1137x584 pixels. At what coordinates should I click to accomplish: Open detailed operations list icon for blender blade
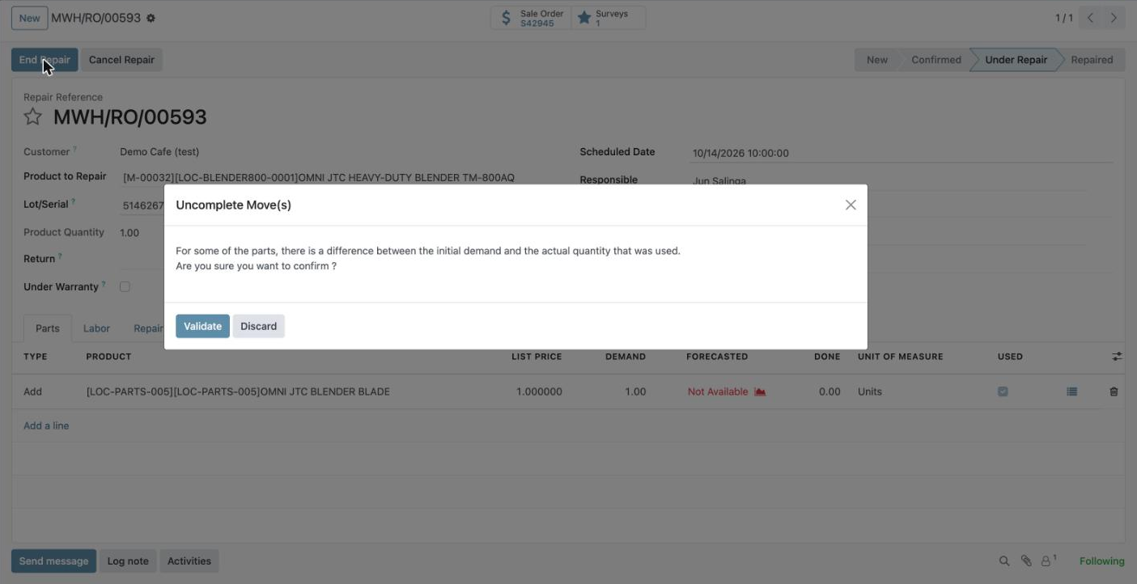click(x=1071, y=391)
